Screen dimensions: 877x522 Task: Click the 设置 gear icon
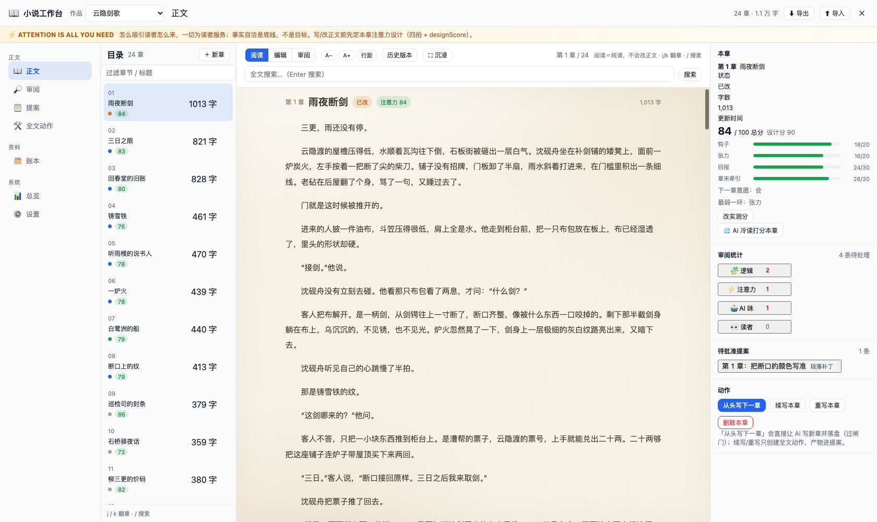18,214
